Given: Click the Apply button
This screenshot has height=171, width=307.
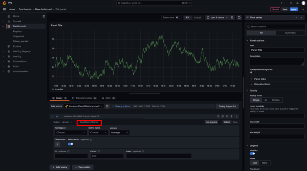Looking at the screenshot, I should [293, 10].
